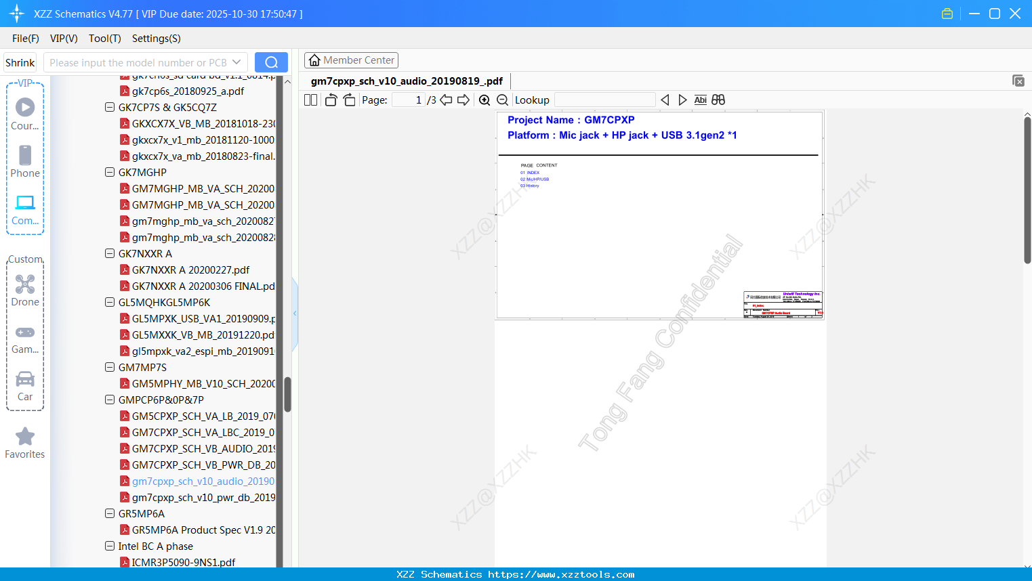Find previous lookup match

(x=665, y=100)
